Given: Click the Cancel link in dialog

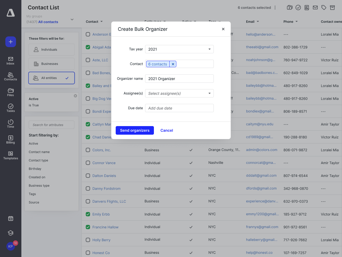Looking at the screenshot, I should 167,130.
